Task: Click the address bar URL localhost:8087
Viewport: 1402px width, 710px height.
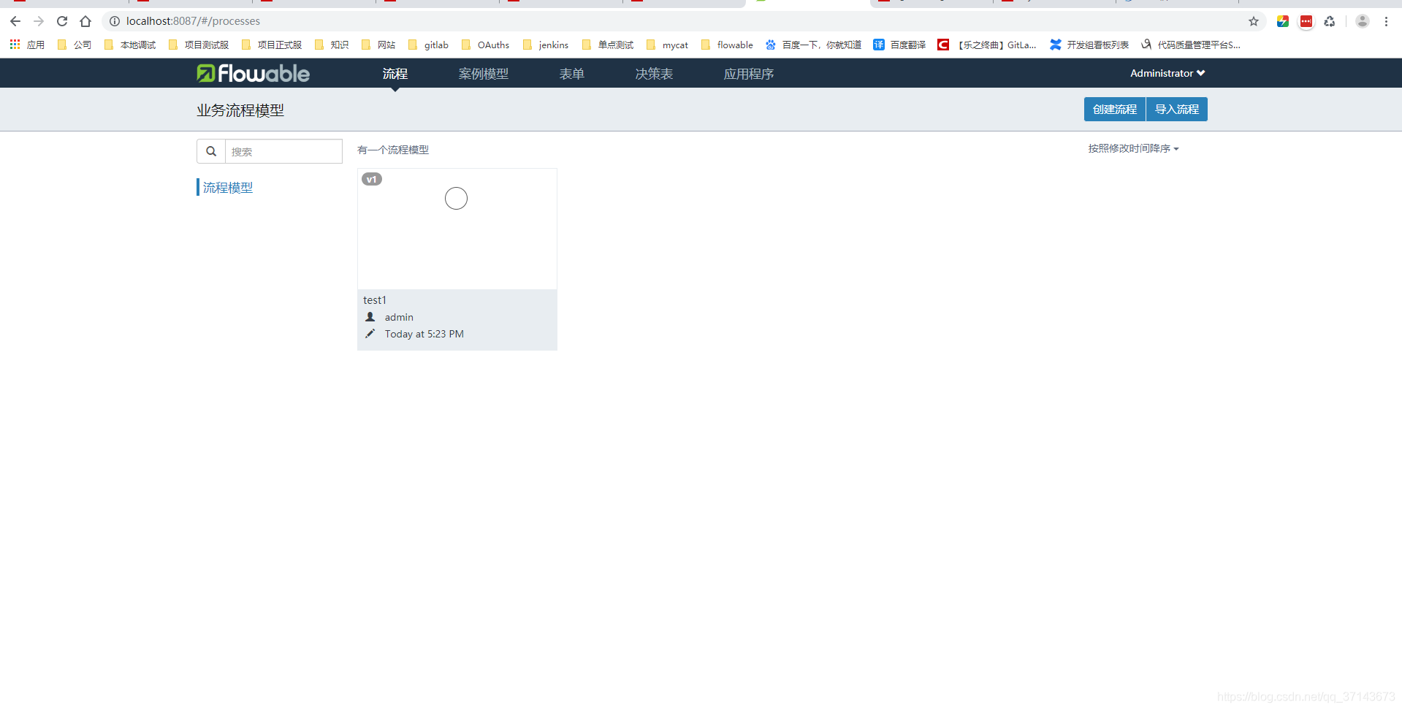Action: click(x=193, y=21)
